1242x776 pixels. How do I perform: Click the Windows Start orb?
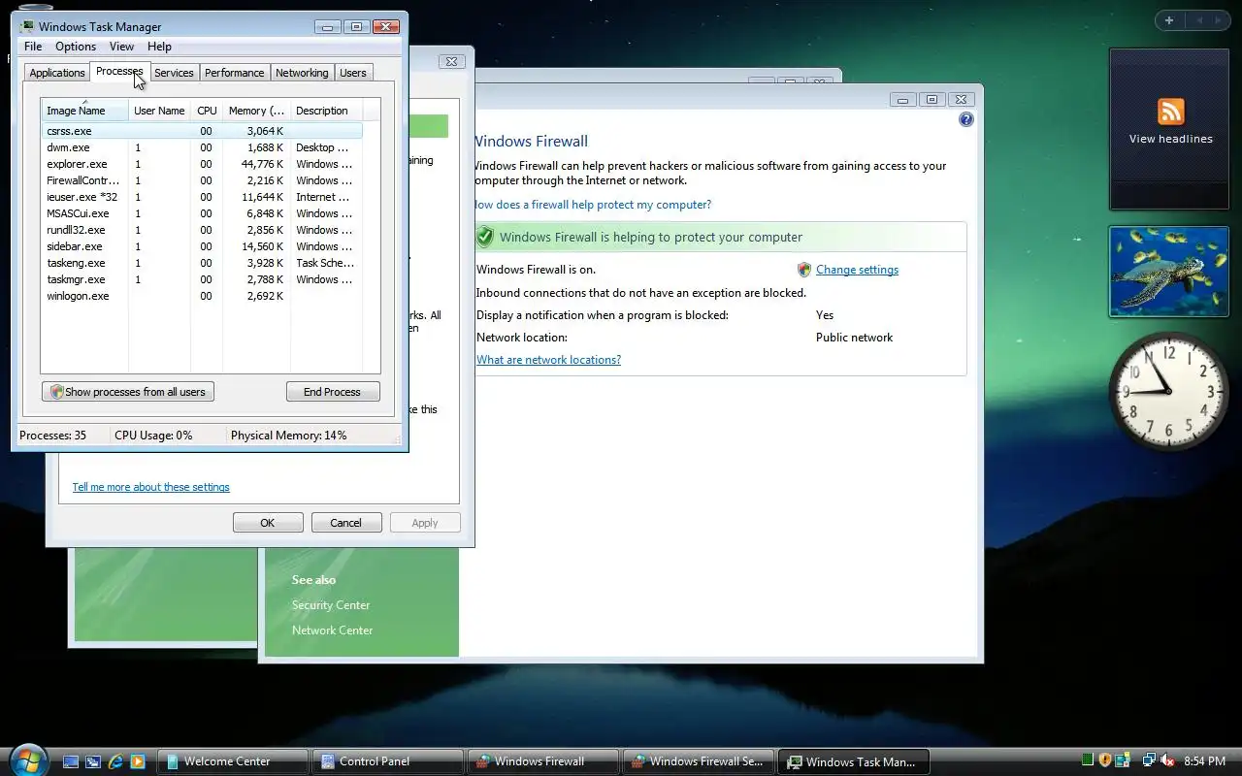pyautogui.click(x=26, y=760)
